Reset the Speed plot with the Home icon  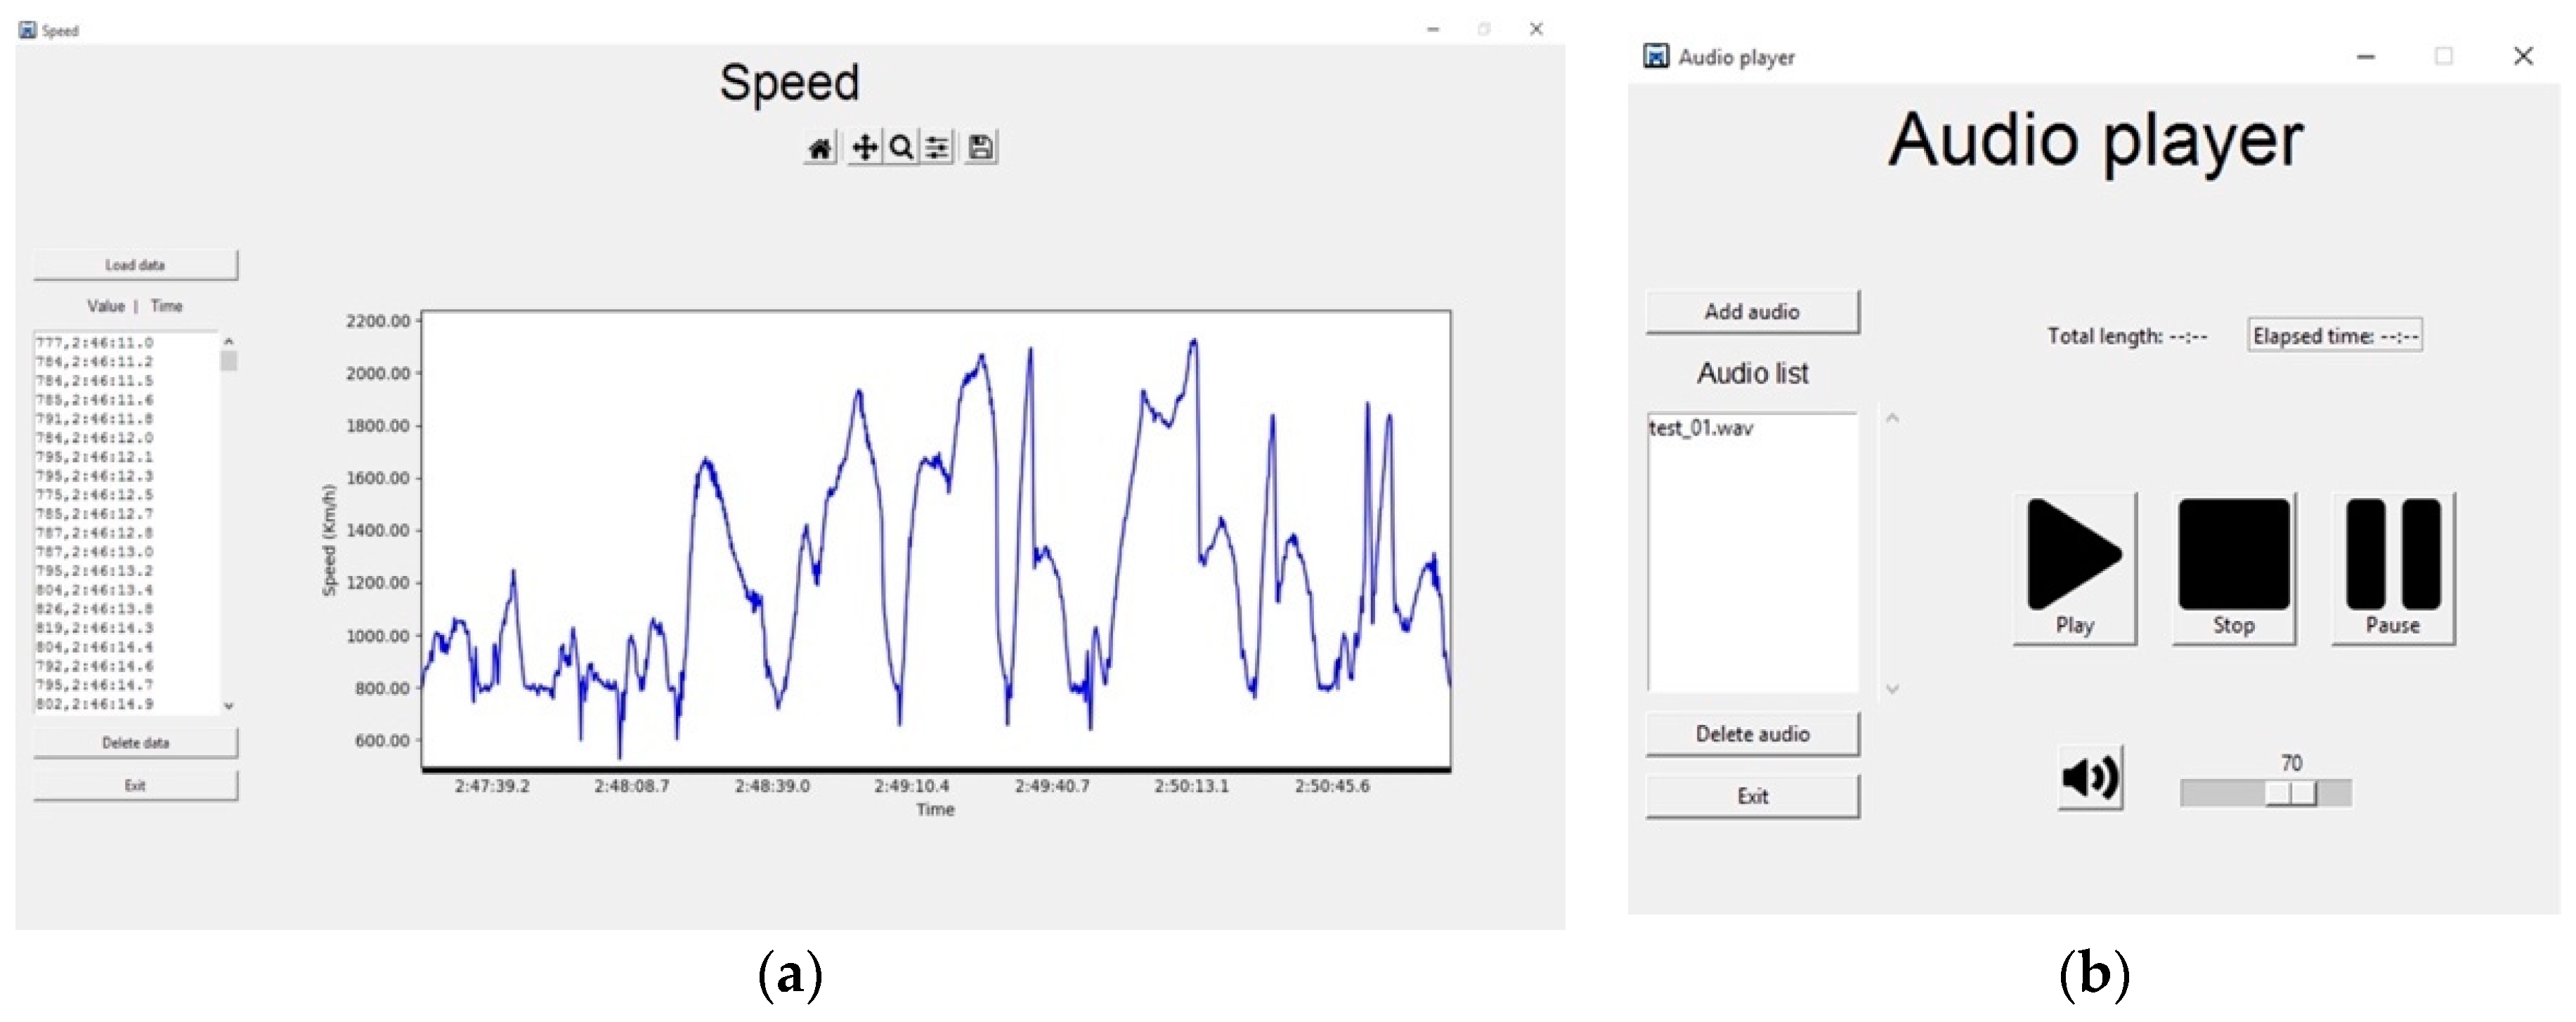pos(820,148)
